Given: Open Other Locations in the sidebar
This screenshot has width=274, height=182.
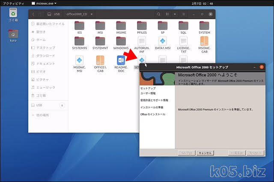Looking at the screenshot, I should pos(48,115).
